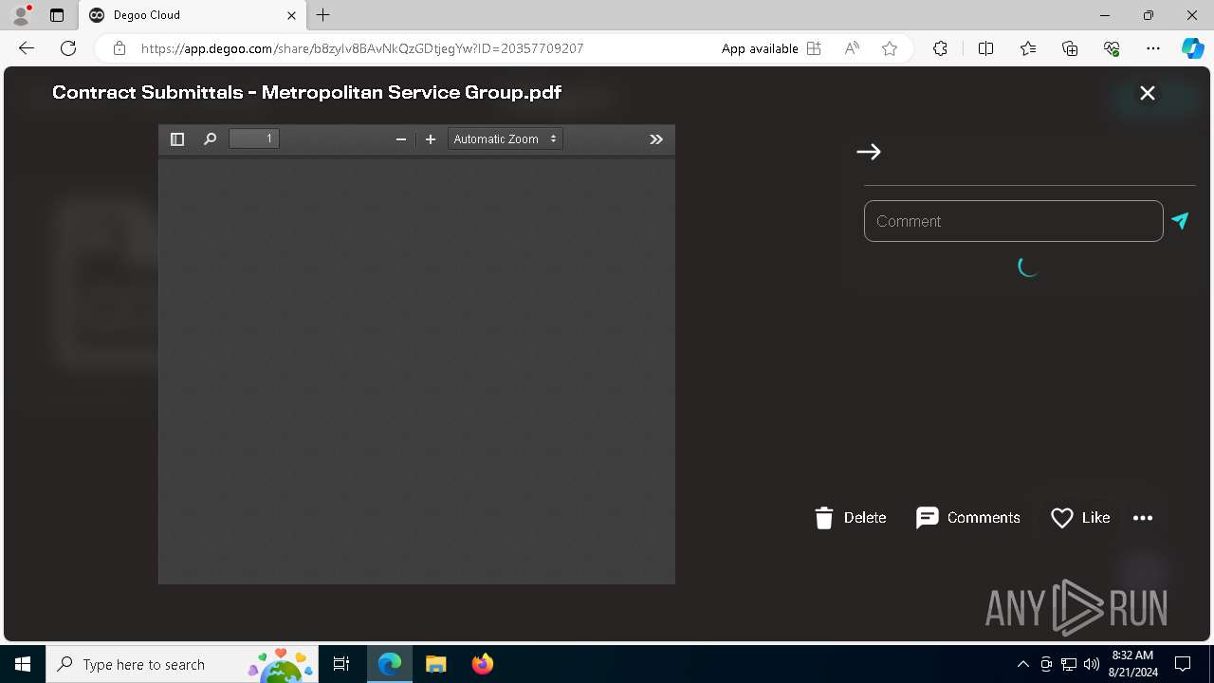The width and height of the screenshot is (1214, 683).
Task: Open a new browser tab
Action: (323, 15)
